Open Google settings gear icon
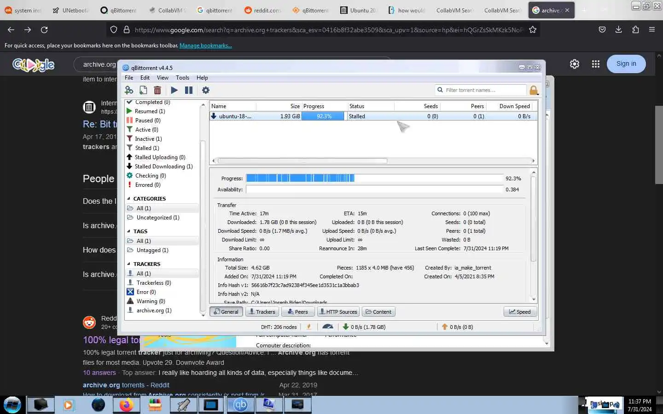This screenshot has width=663, height=414. pos(575,64)
